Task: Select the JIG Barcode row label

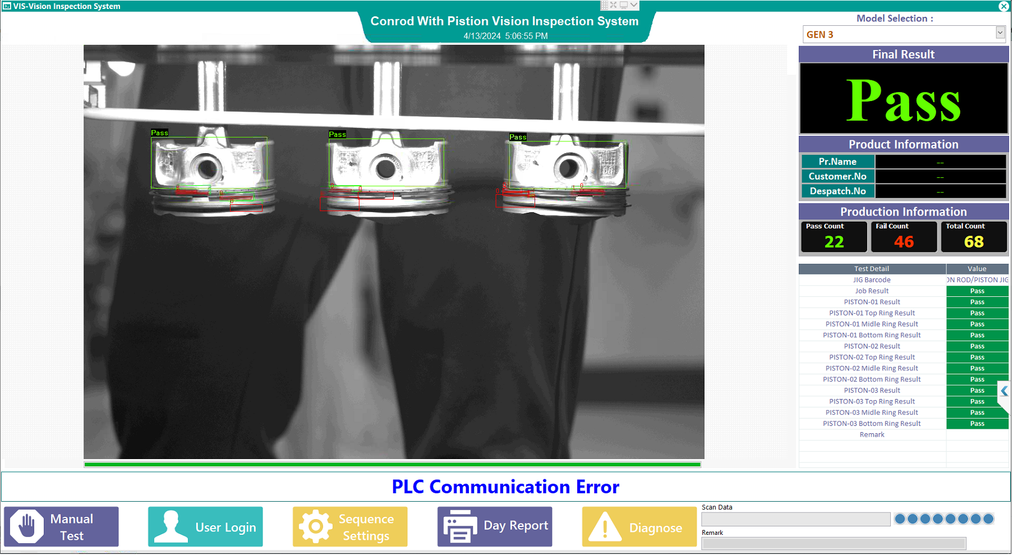Action: 871,280
